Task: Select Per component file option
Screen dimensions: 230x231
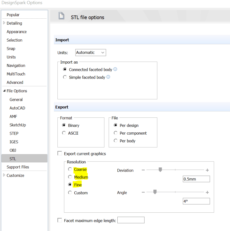Action: click(116, 133)
